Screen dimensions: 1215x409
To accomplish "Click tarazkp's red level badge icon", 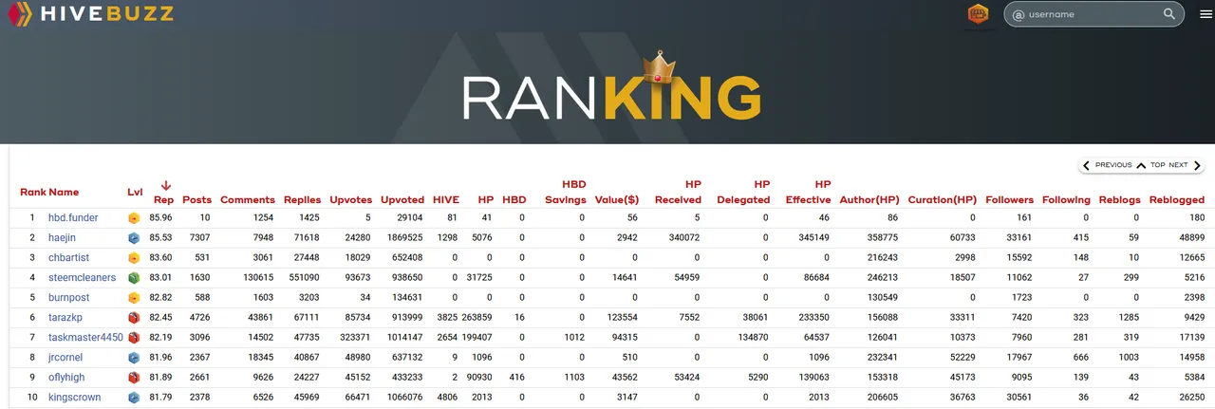I will (134, 317).
